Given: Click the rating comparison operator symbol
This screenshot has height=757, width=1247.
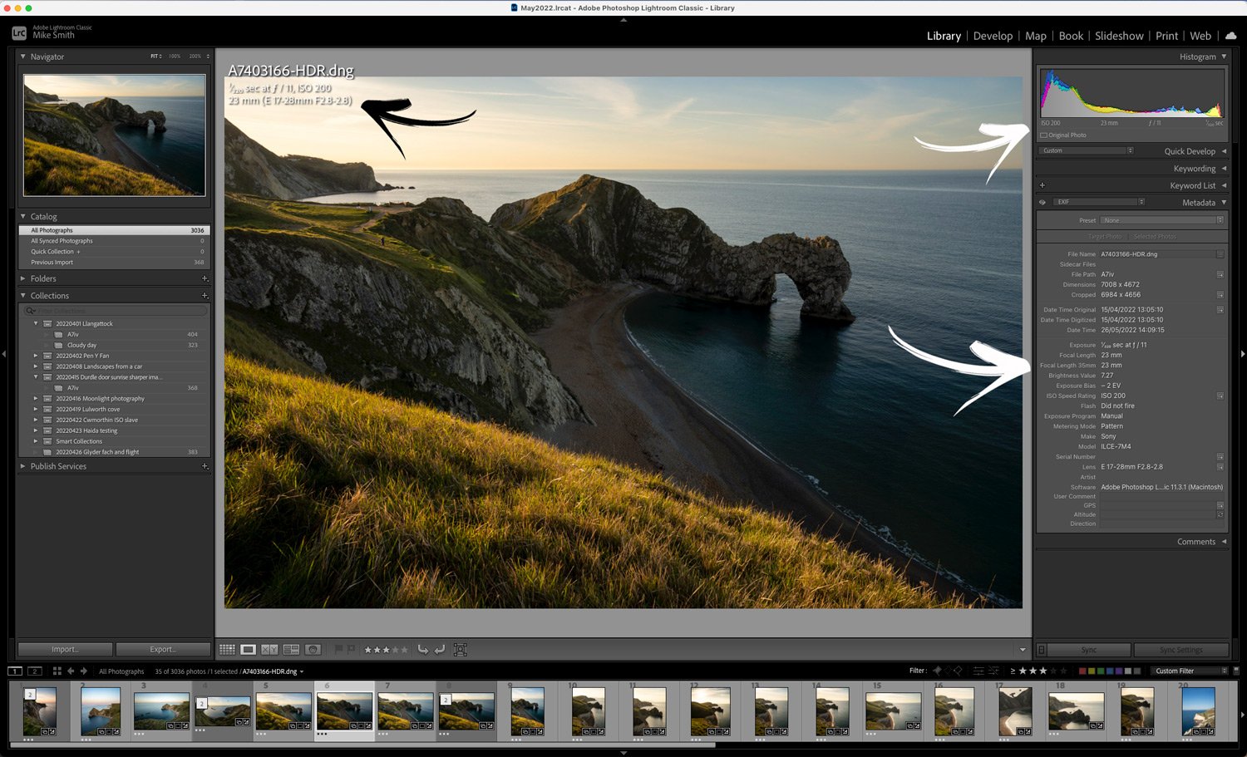Looking at the screenshot, I should click(1013, 671).
